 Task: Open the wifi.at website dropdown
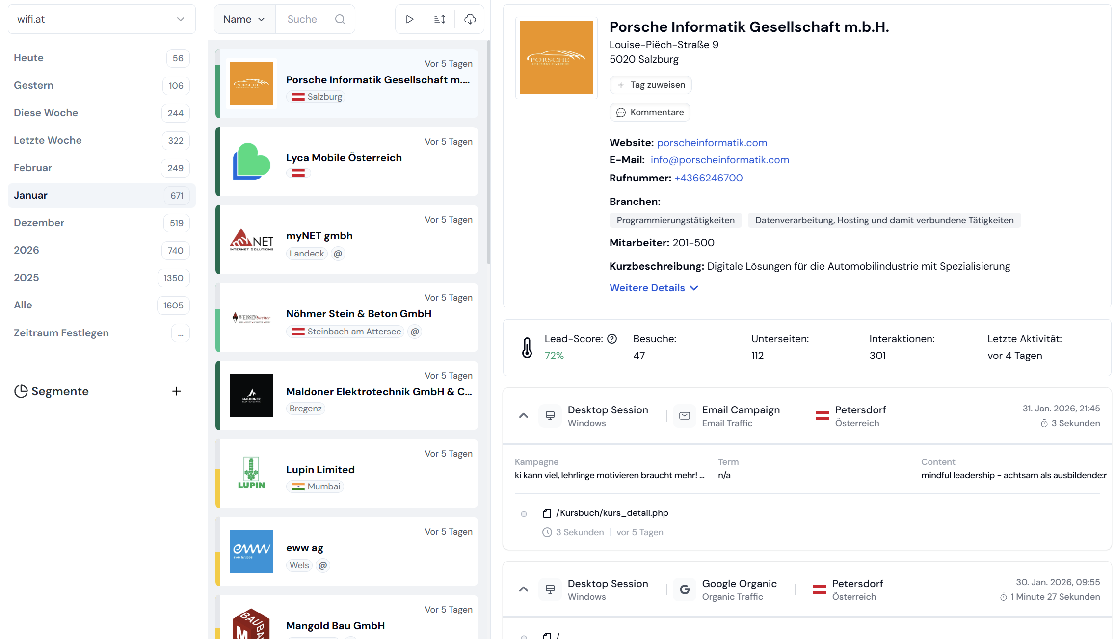point(102,19)
